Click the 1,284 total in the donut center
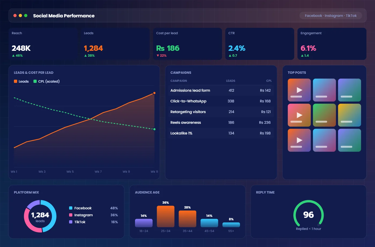Viewport: 375px width, 247px height. [40, 215]
